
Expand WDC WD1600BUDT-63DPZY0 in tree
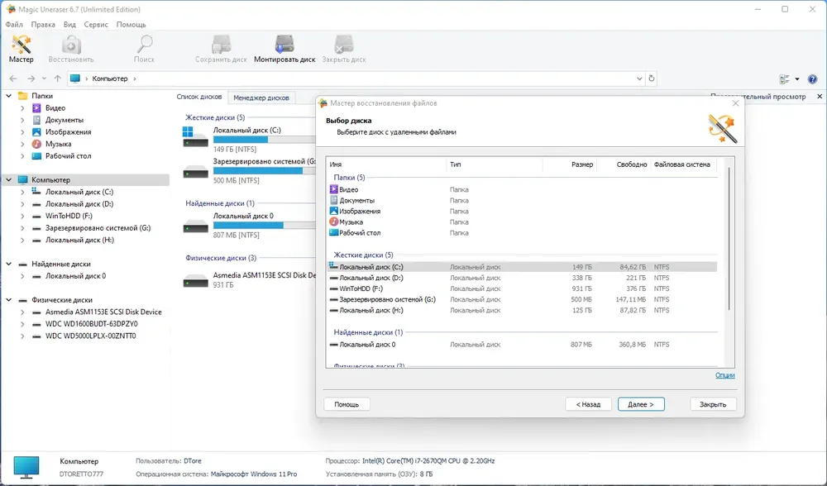pos(22,324)
